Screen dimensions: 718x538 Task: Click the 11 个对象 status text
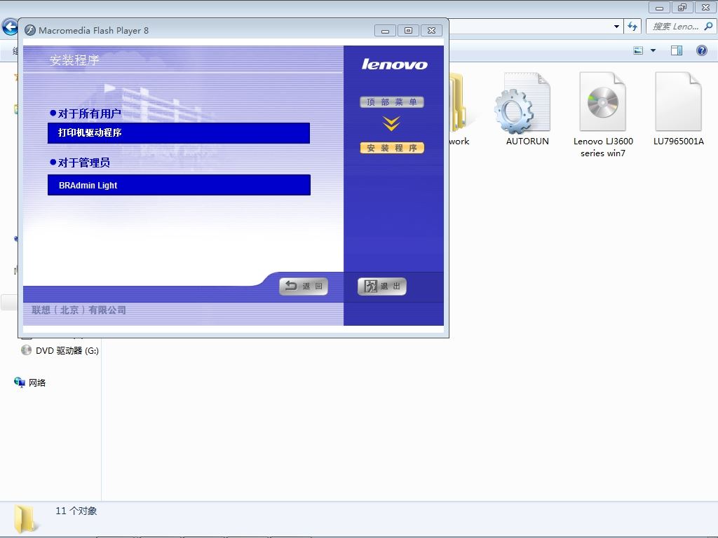tap(76, 511)
